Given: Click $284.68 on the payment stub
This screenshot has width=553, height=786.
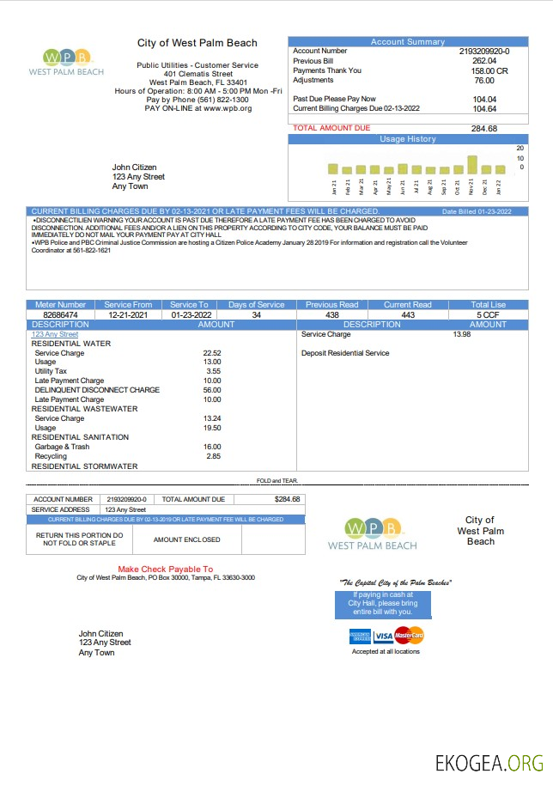Looking at the screenshot, I should point(287,499).
